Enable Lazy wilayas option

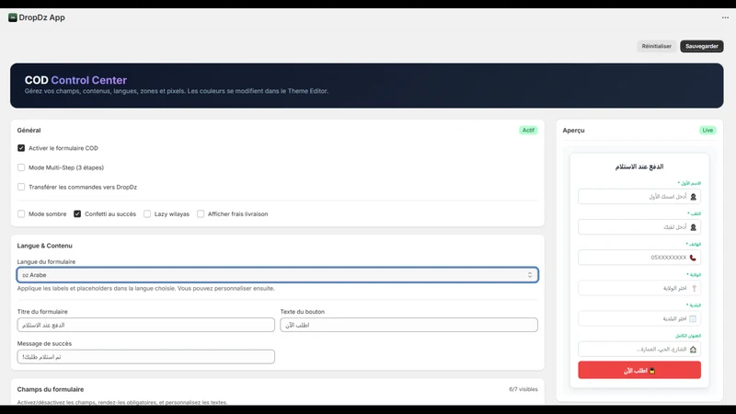coord(147,214)
